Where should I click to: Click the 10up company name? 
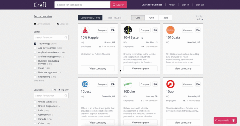click(170, 91)
